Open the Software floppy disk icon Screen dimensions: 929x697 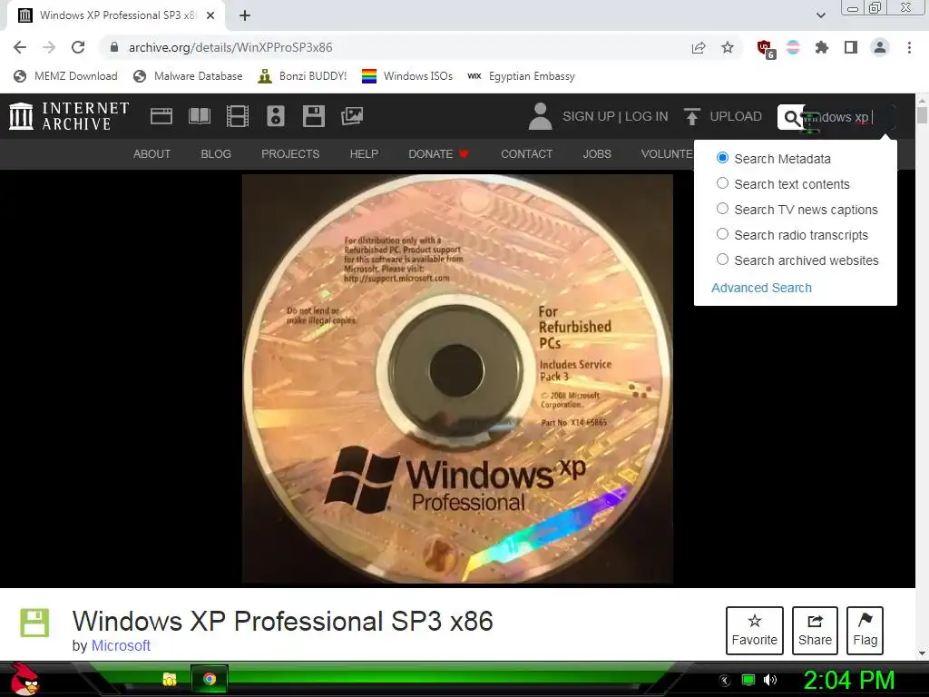tap(313, 116)
